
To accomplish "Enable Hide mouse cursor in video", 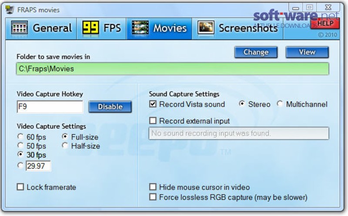I will coord(153,187).
